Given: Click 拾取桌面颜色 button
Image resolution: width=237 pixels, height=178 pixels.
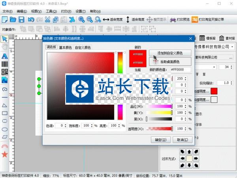Looking at the screenshot, I should [x=170, y=61].
